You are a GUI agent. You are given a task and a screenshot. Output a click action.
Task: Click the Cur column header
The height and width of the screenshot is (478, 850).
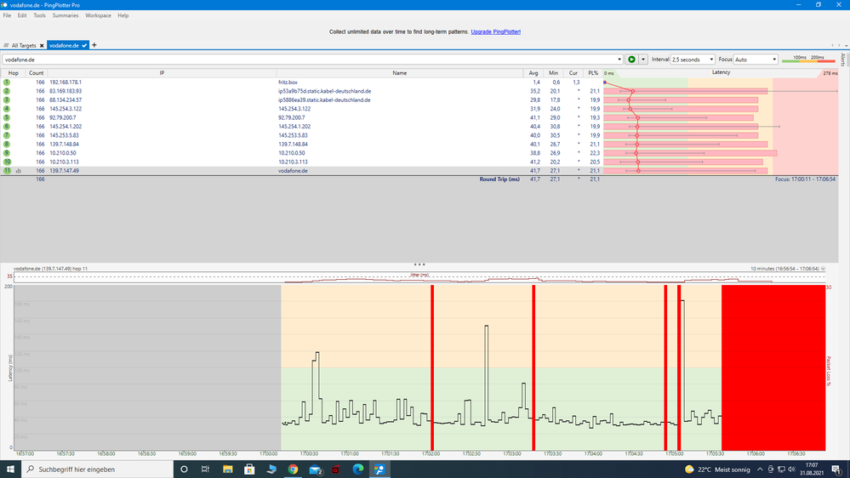(x=573, y=73)
